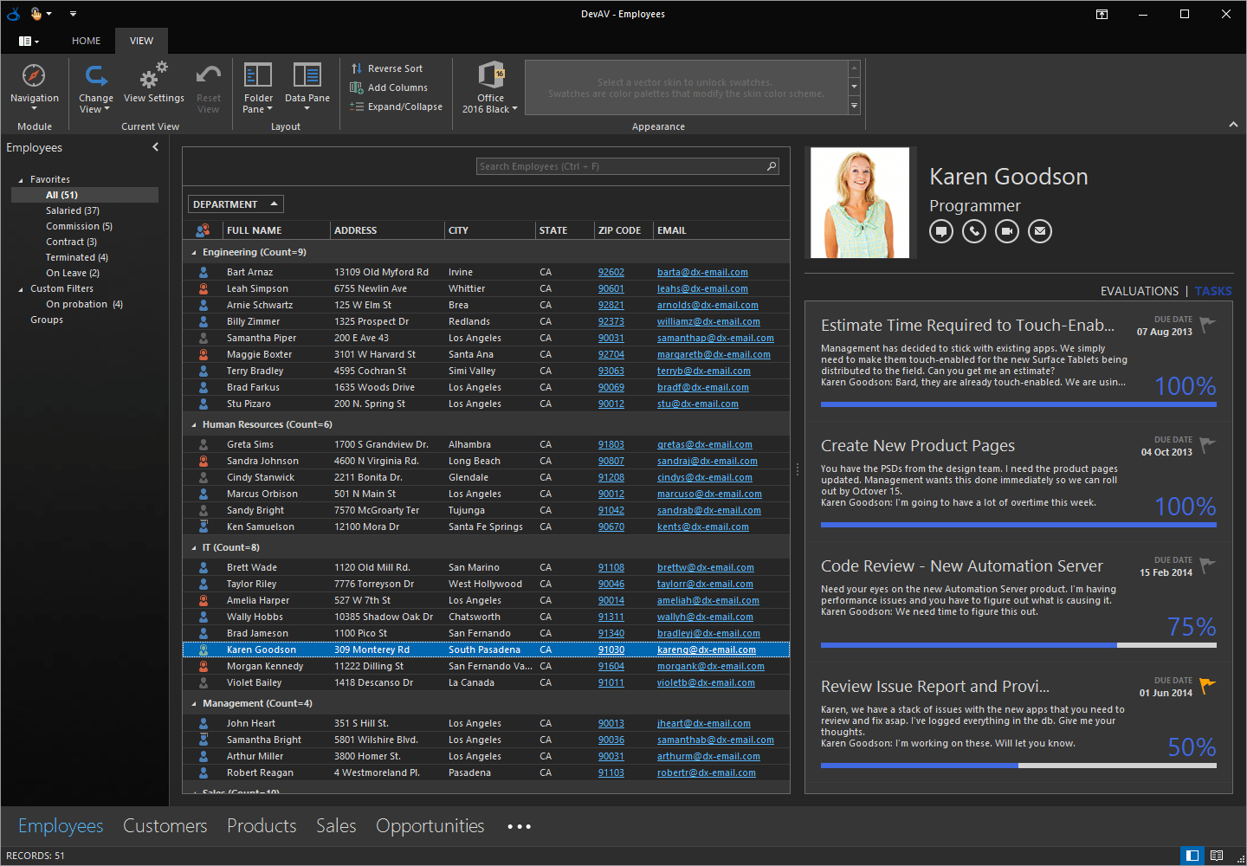Viewport: 1247px width, 866px height.
Task: Collapse the Custom Filters tree node
Action: click(19, 288)
